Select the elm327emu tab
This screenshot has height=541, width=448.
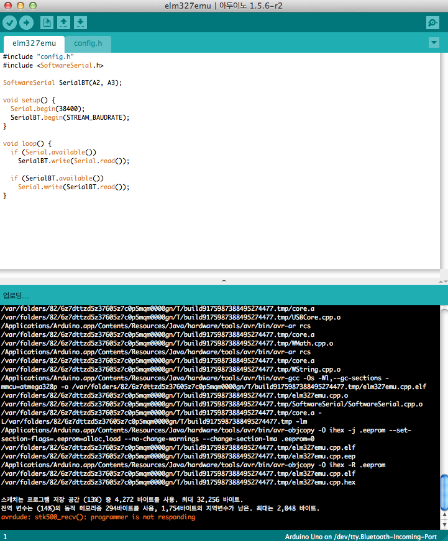34,44
